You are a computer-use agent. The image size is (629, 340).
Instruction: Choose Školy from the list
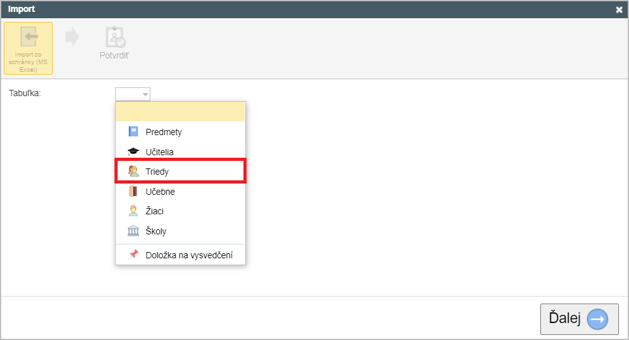tap(180, 231)
